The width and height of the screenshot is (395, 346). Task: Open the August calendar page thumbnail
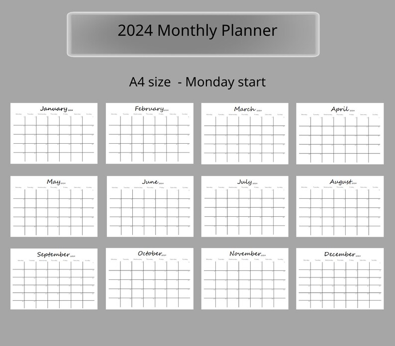coord(340,206)
